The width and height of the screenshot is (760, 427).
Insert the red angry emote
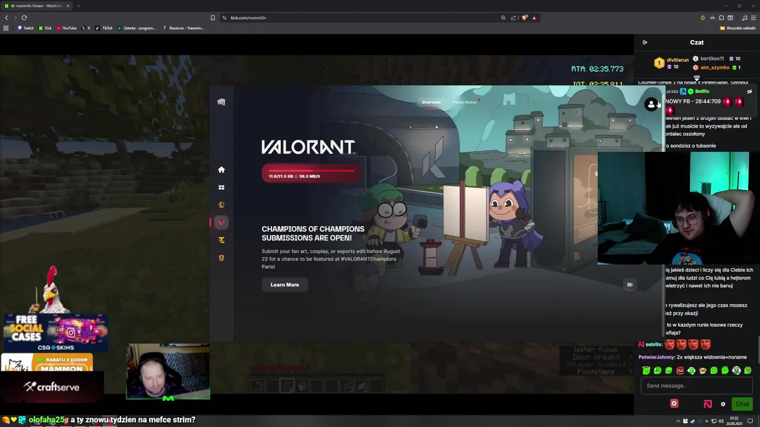(x=680, y=371)
